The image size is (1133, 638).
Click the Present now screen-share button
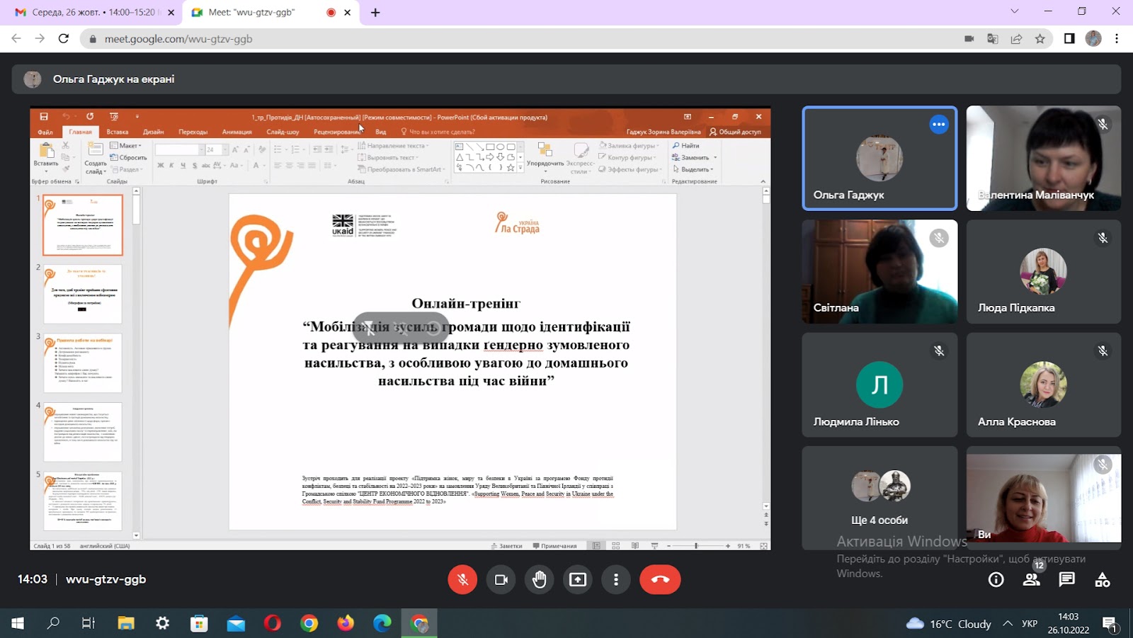[578, 579]
